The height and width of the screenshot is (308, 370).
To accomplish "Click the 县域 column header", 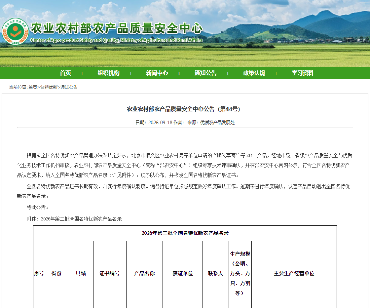I will [81, 273].
